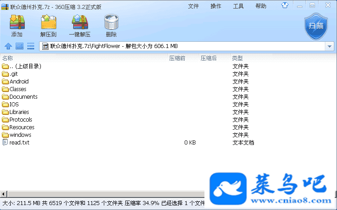Minimize the 360压缩 window

pos(300,6)
